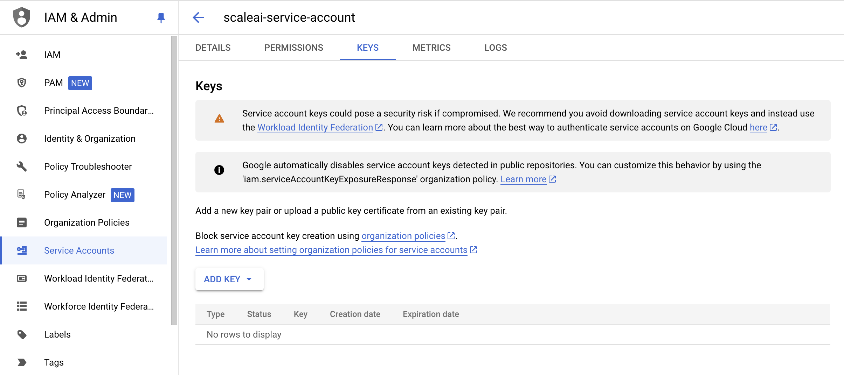Open the ADD KEY dropdown
The height and width of the screenshot is (375, 844).
click(229, 279)
